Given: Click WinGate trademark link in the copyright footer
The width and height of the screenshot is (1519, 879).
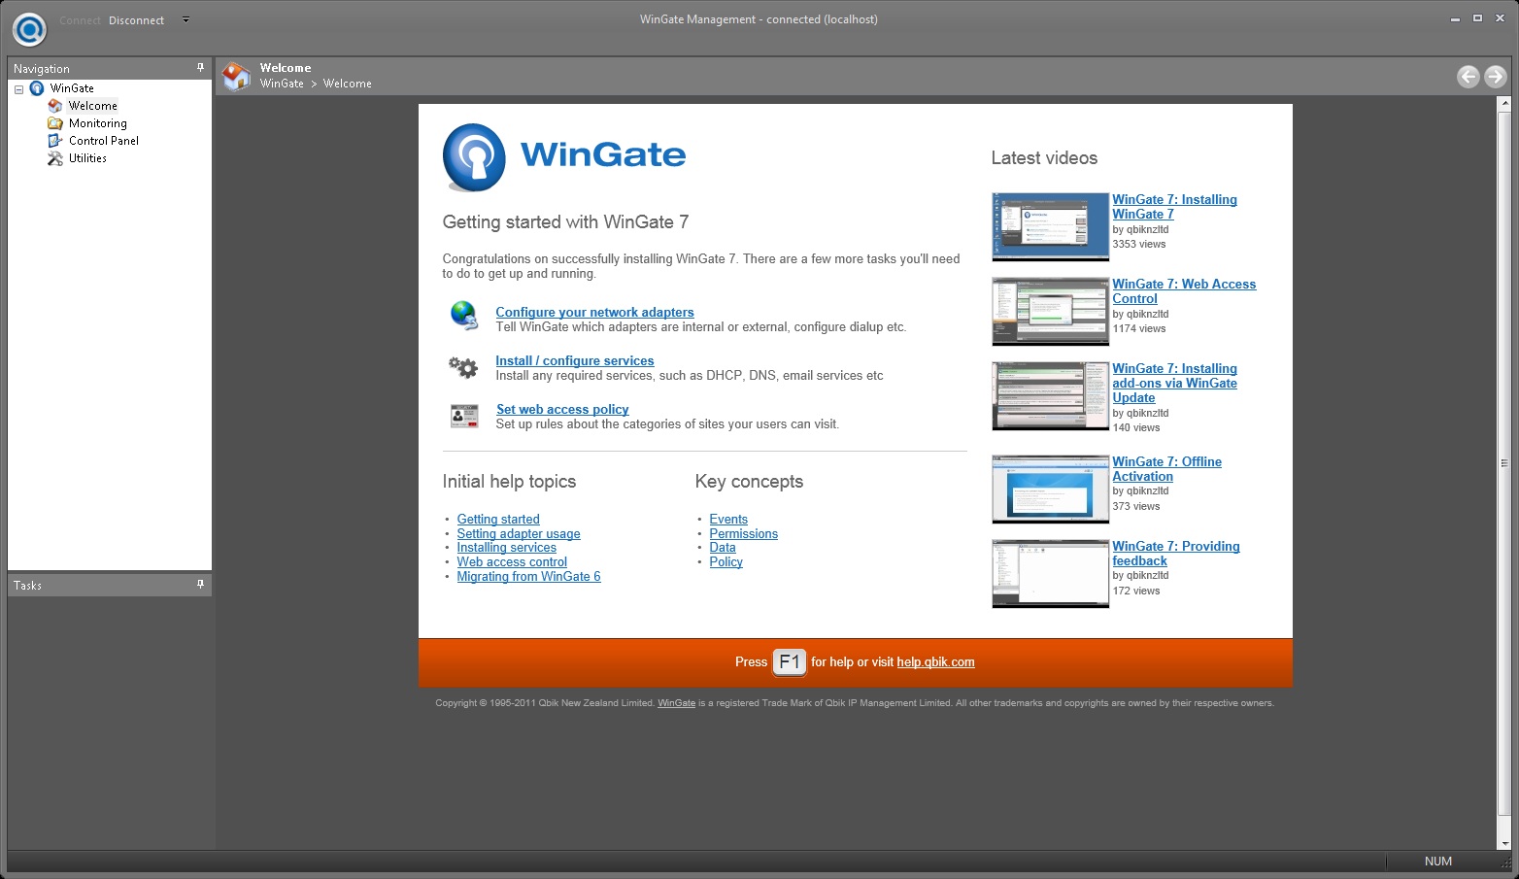Looking at the screenshot, I should pyautogui.click(x=676, y=703).
